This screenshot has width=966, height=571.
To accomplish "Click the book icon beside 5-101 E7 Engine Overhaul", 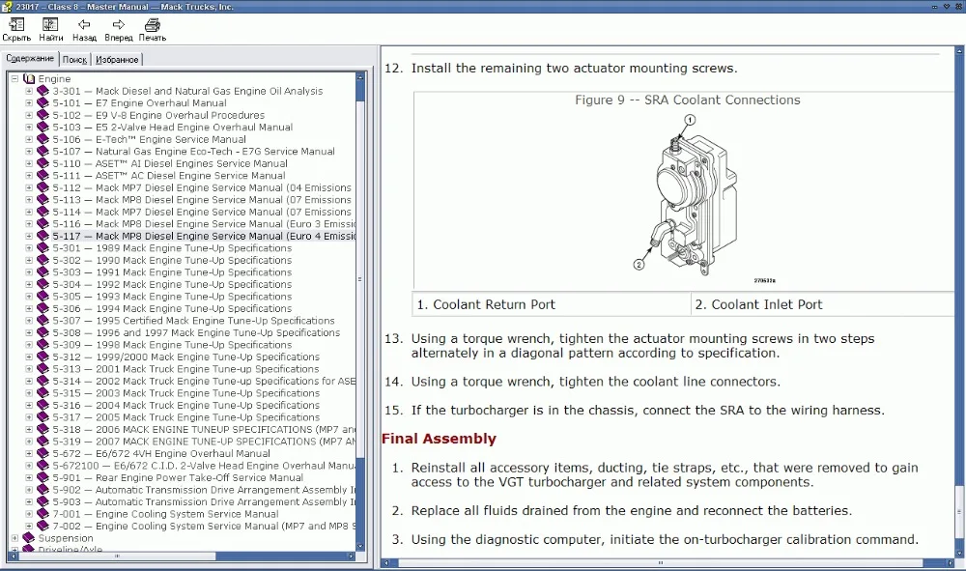I will click(x=43, y=102).
